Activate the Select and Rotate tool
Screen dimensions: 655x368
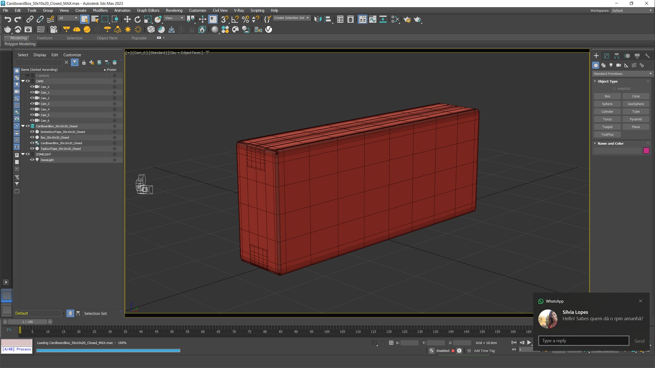tap(137, 19)
